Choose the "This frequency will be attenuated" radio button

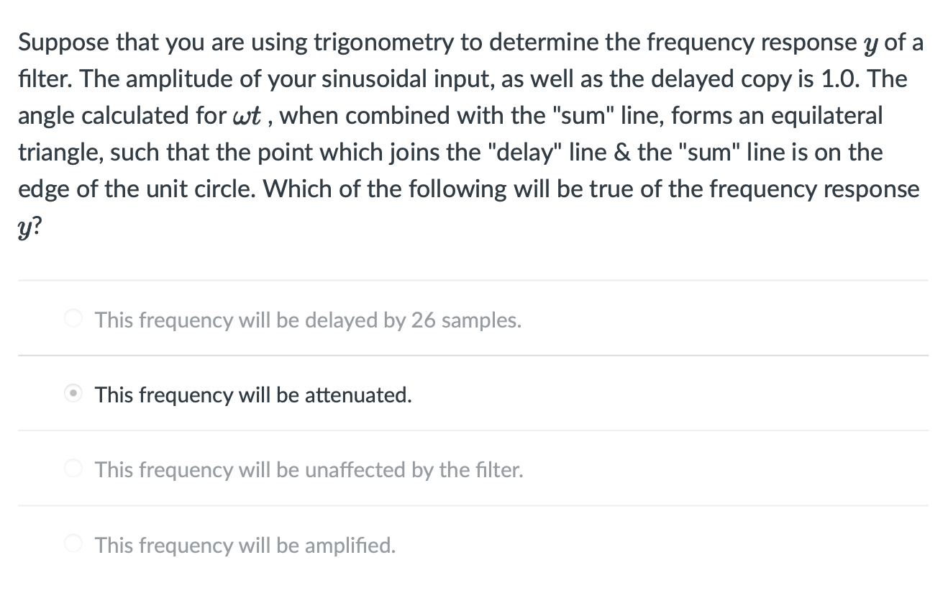(73, 393)
